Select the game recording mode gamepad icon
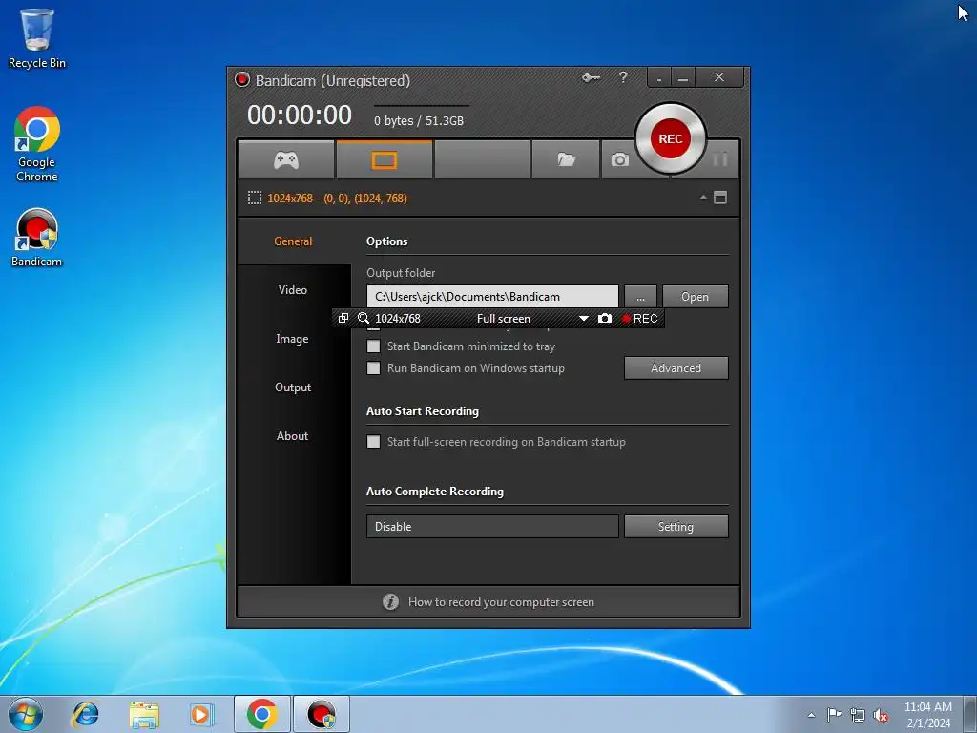Screen dimensions: 977x733 pos(286,160)
